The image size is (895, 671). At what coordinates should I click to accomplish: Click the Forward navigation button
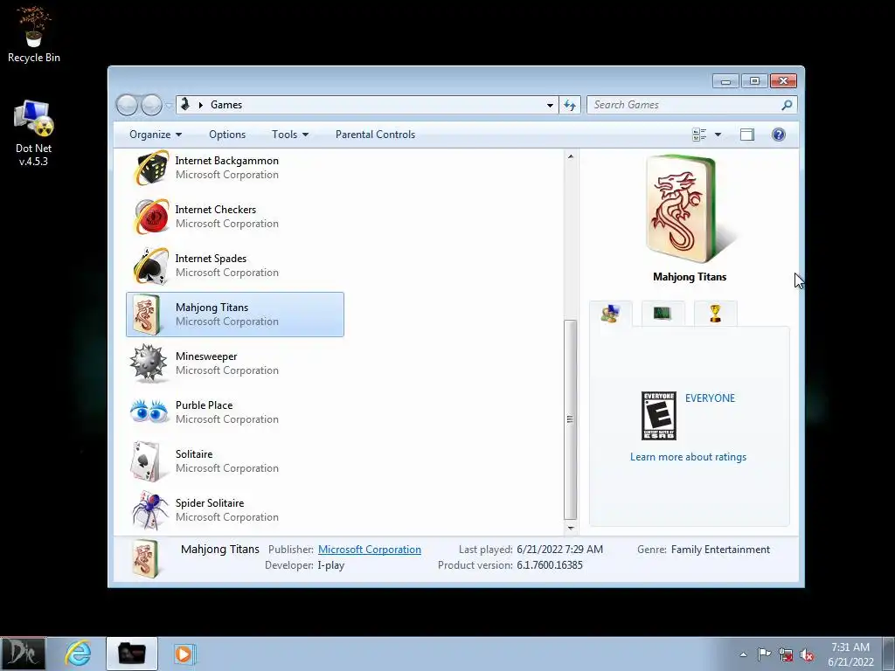151,105
